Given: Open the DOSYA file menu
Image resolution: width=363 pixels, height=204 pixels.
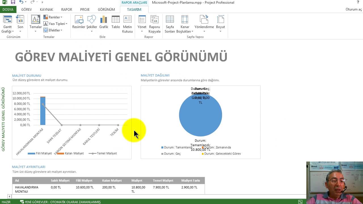Looking at the screenshot, I should click(x=8, y=9).
